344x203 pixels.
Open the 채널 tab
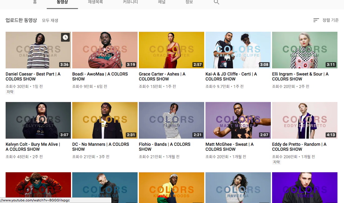162,2
